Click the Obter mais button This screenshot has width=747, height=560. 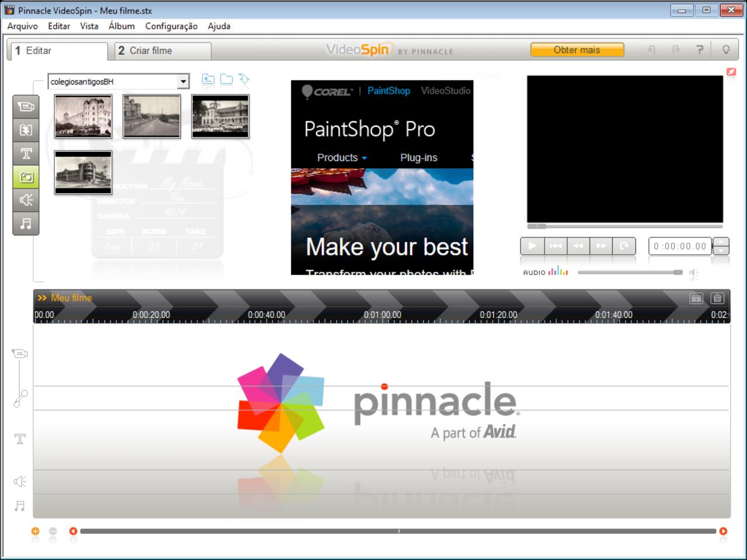[577, 50]
